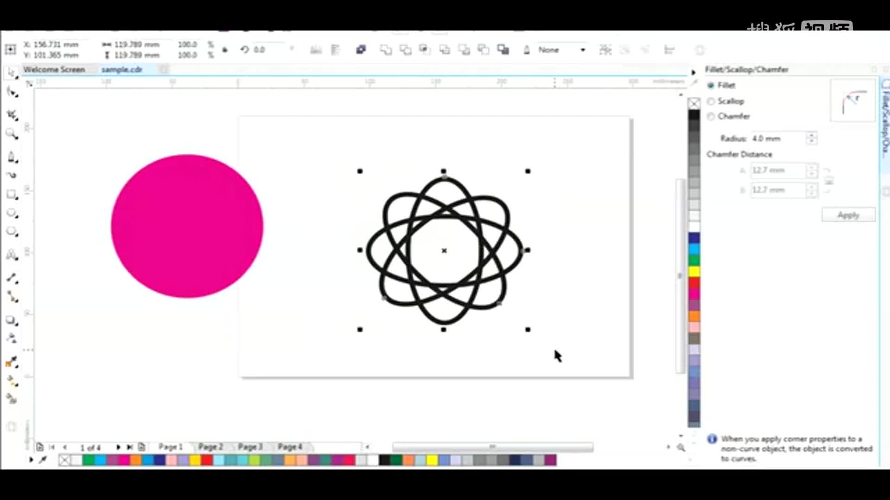Select the Transparency tool
The width and height of the screenshot is (890, 500).
(x=12, y=338)
